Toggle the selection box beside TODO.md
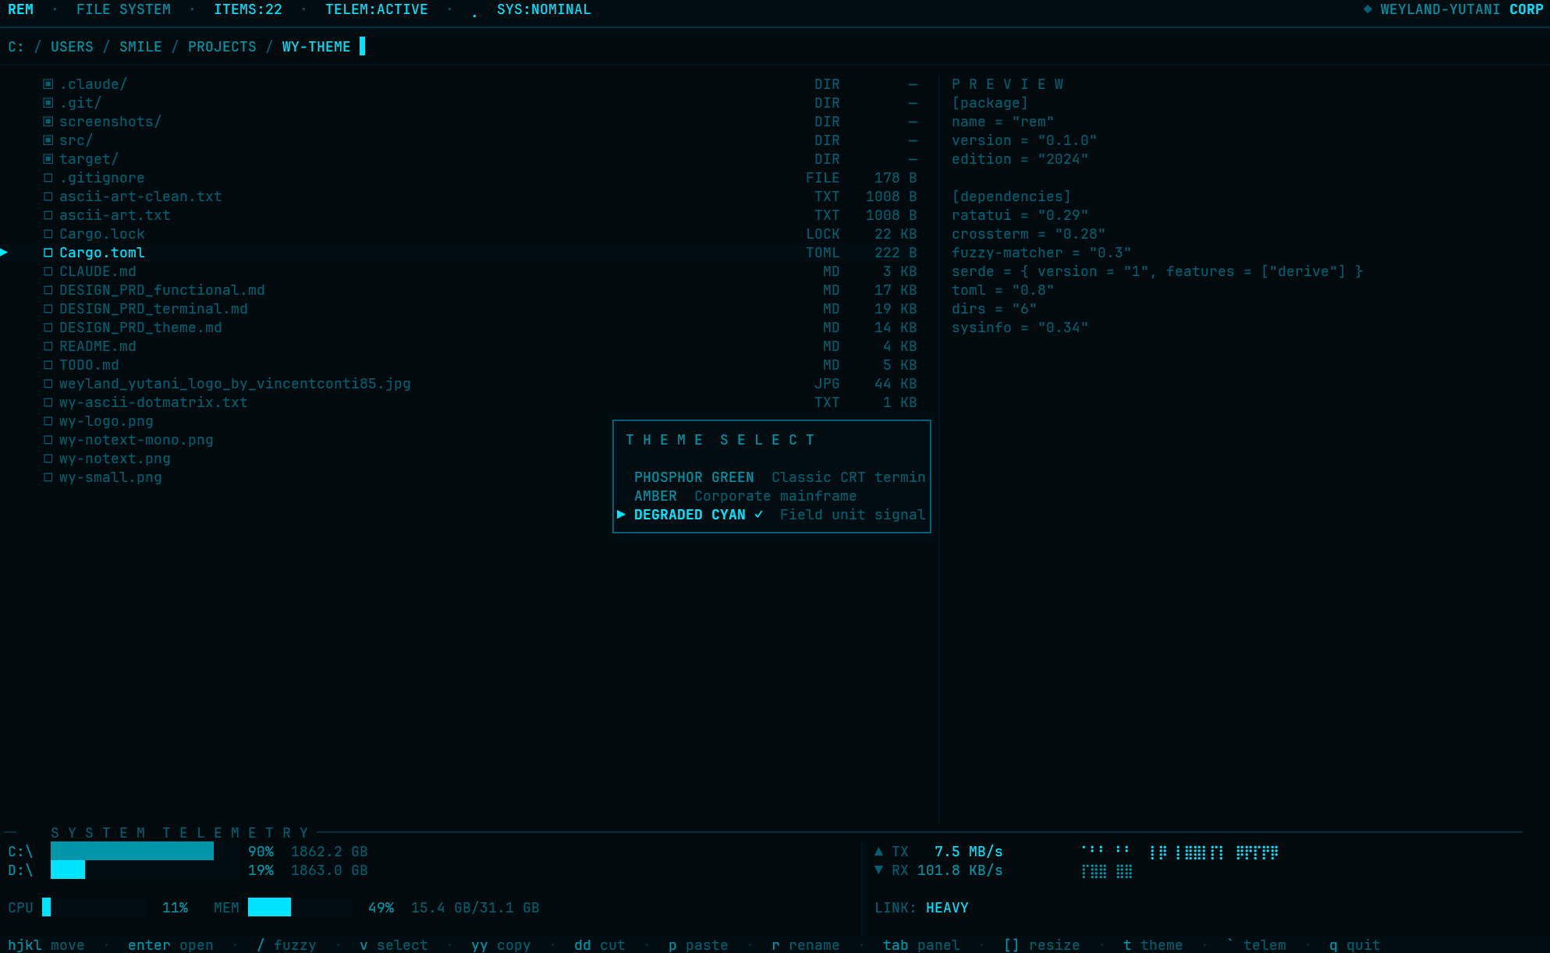 (x=48, y=365)
